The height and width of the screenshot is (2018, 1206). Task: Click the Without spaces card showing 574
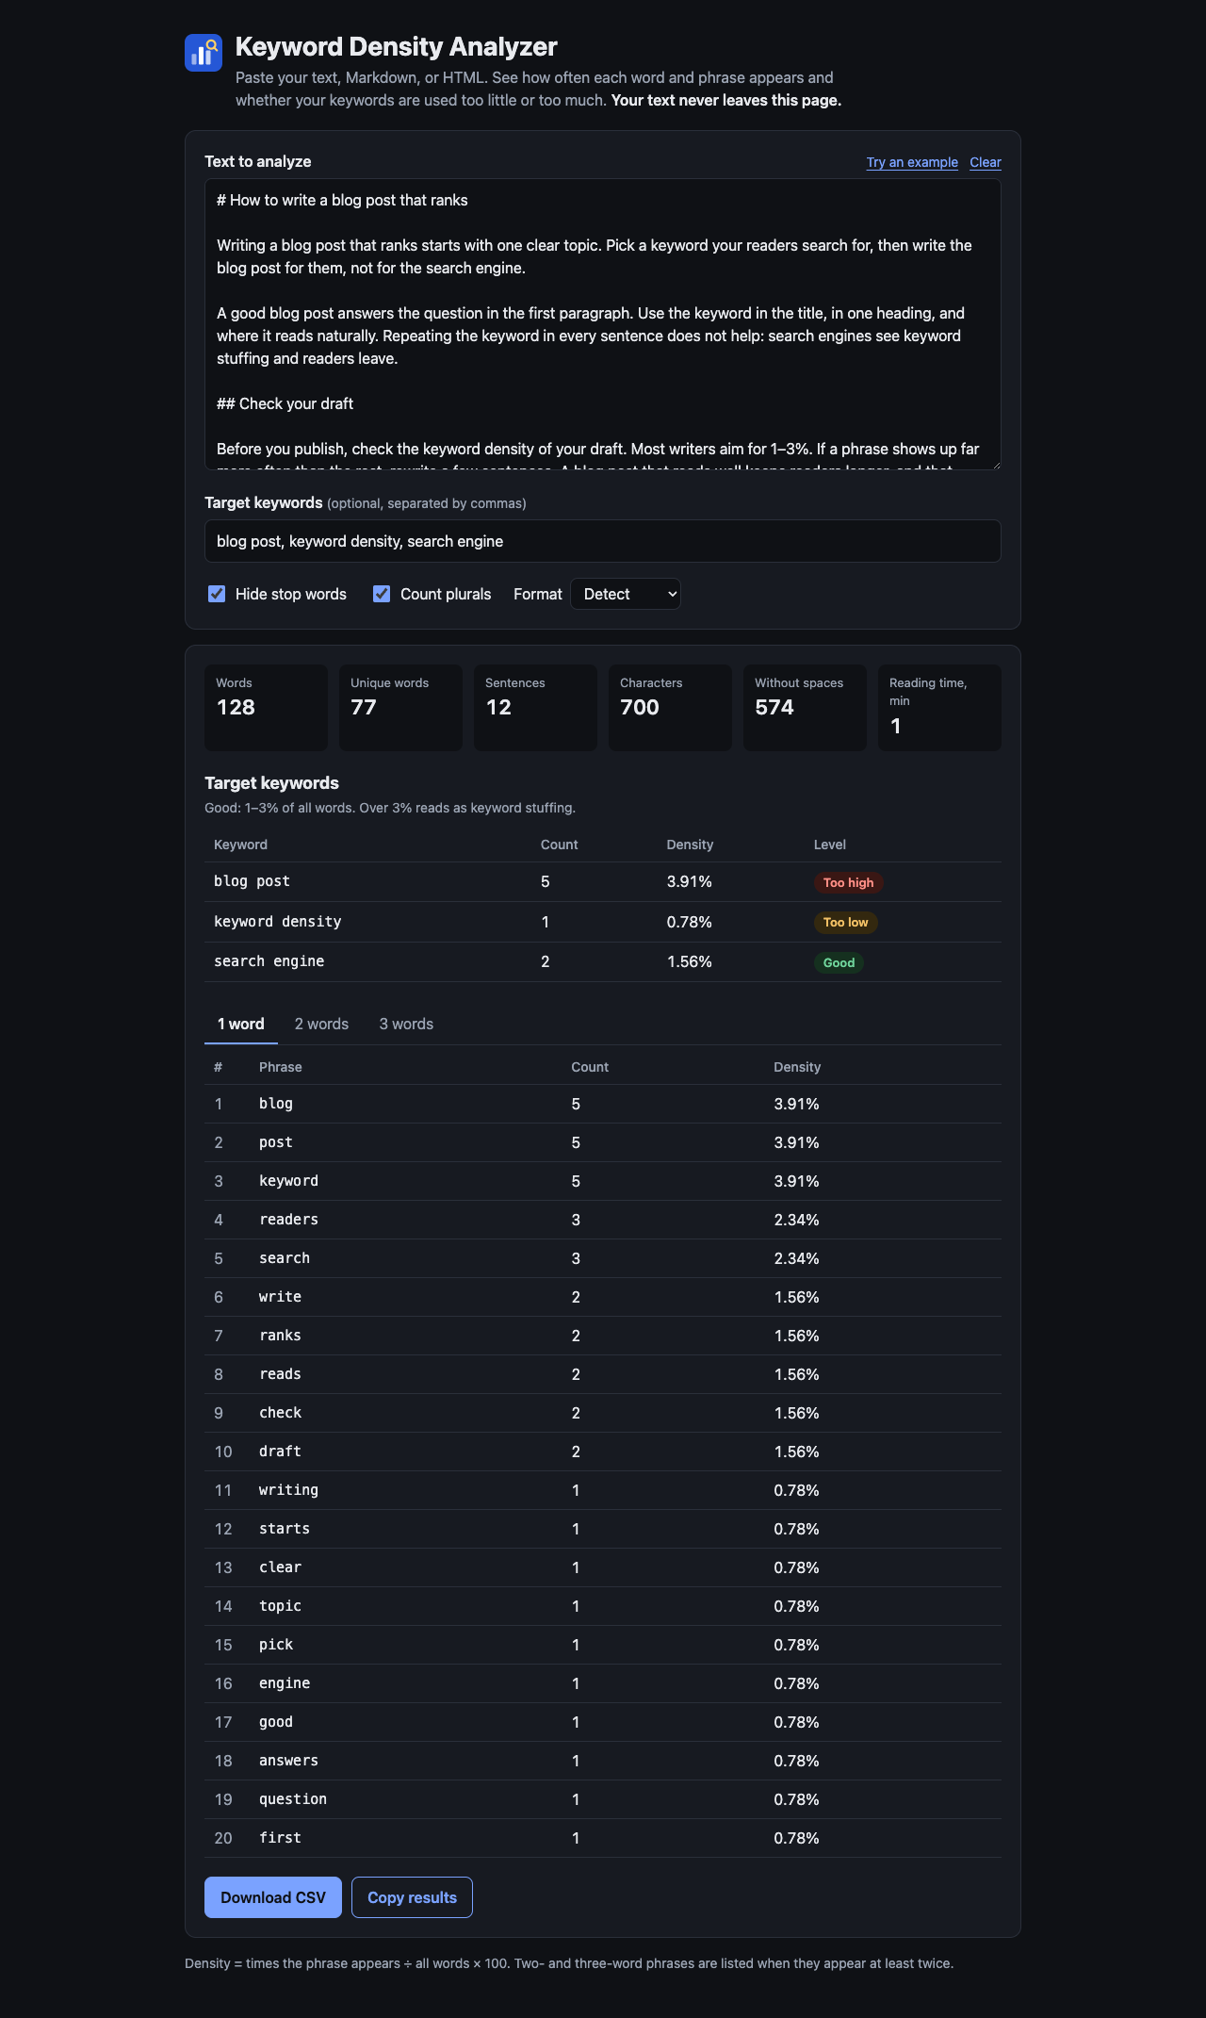[805, 708]
